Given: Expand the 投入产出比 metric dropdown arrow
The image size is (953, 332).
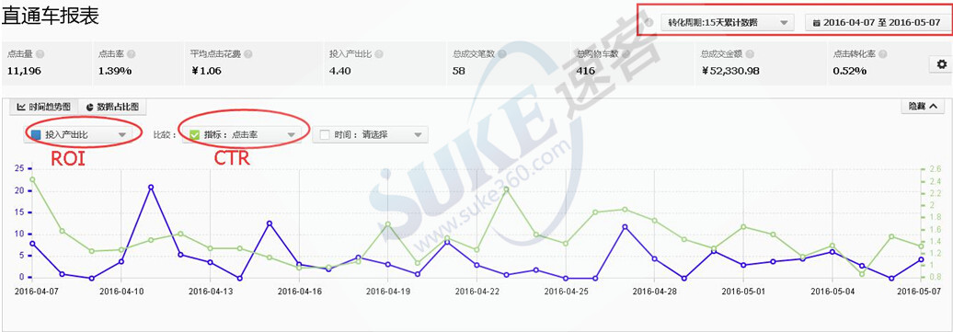Looking at the screenshot, I should pos(122,135).
